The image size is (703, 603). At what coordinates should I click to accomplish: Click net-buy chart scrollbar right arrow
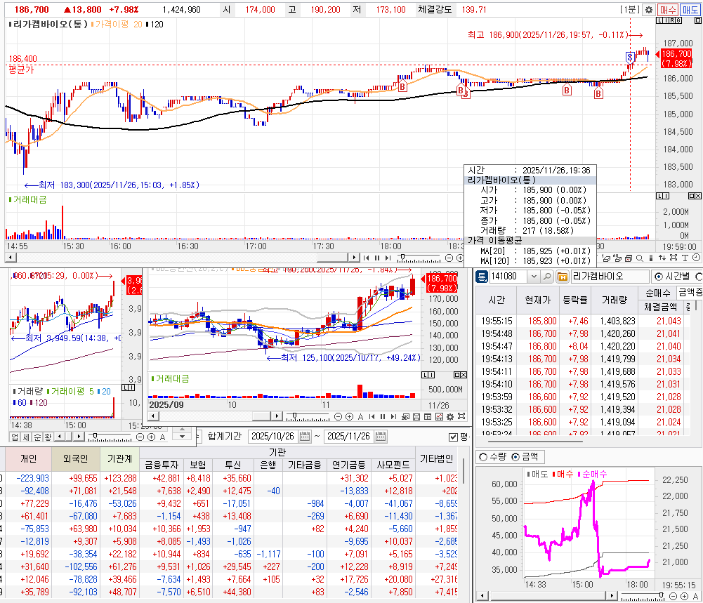click(x=612, y=596)
